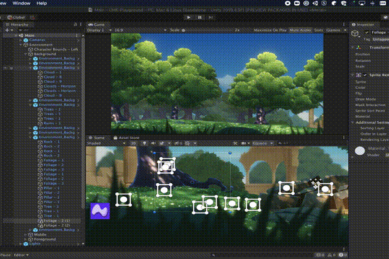
Task: Open the Shaded draw mode dropdown
Action: [106, 143]
